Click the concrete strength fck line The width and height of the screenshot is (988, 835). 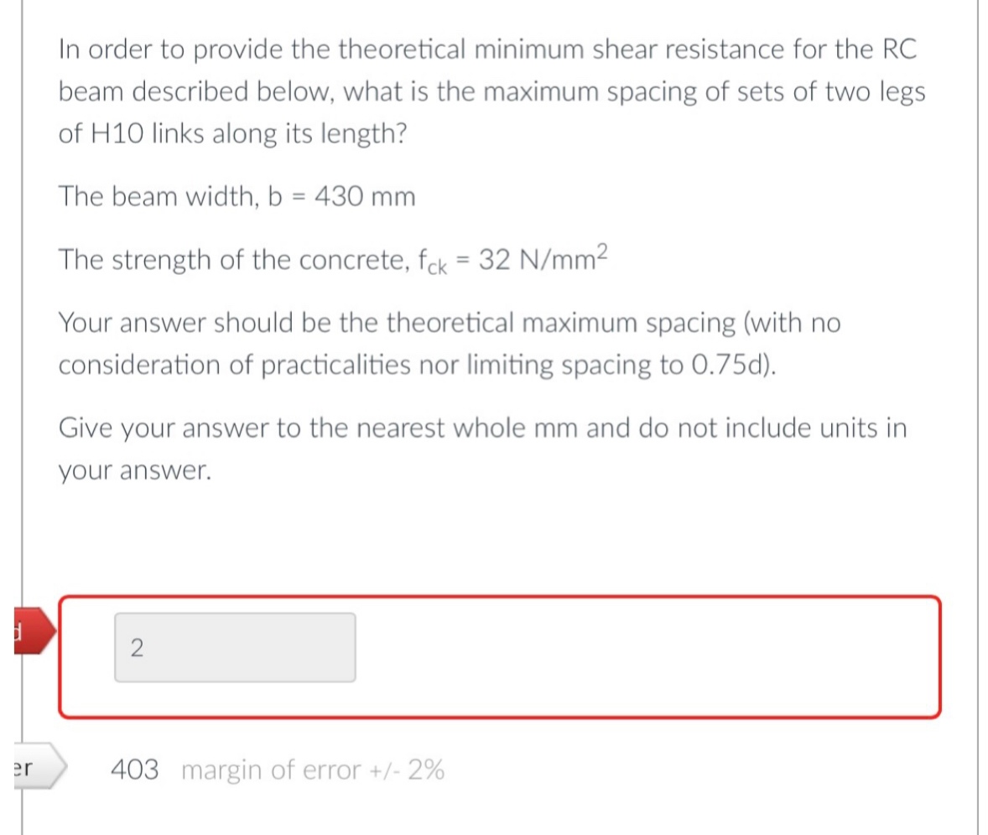pos(335,258)
